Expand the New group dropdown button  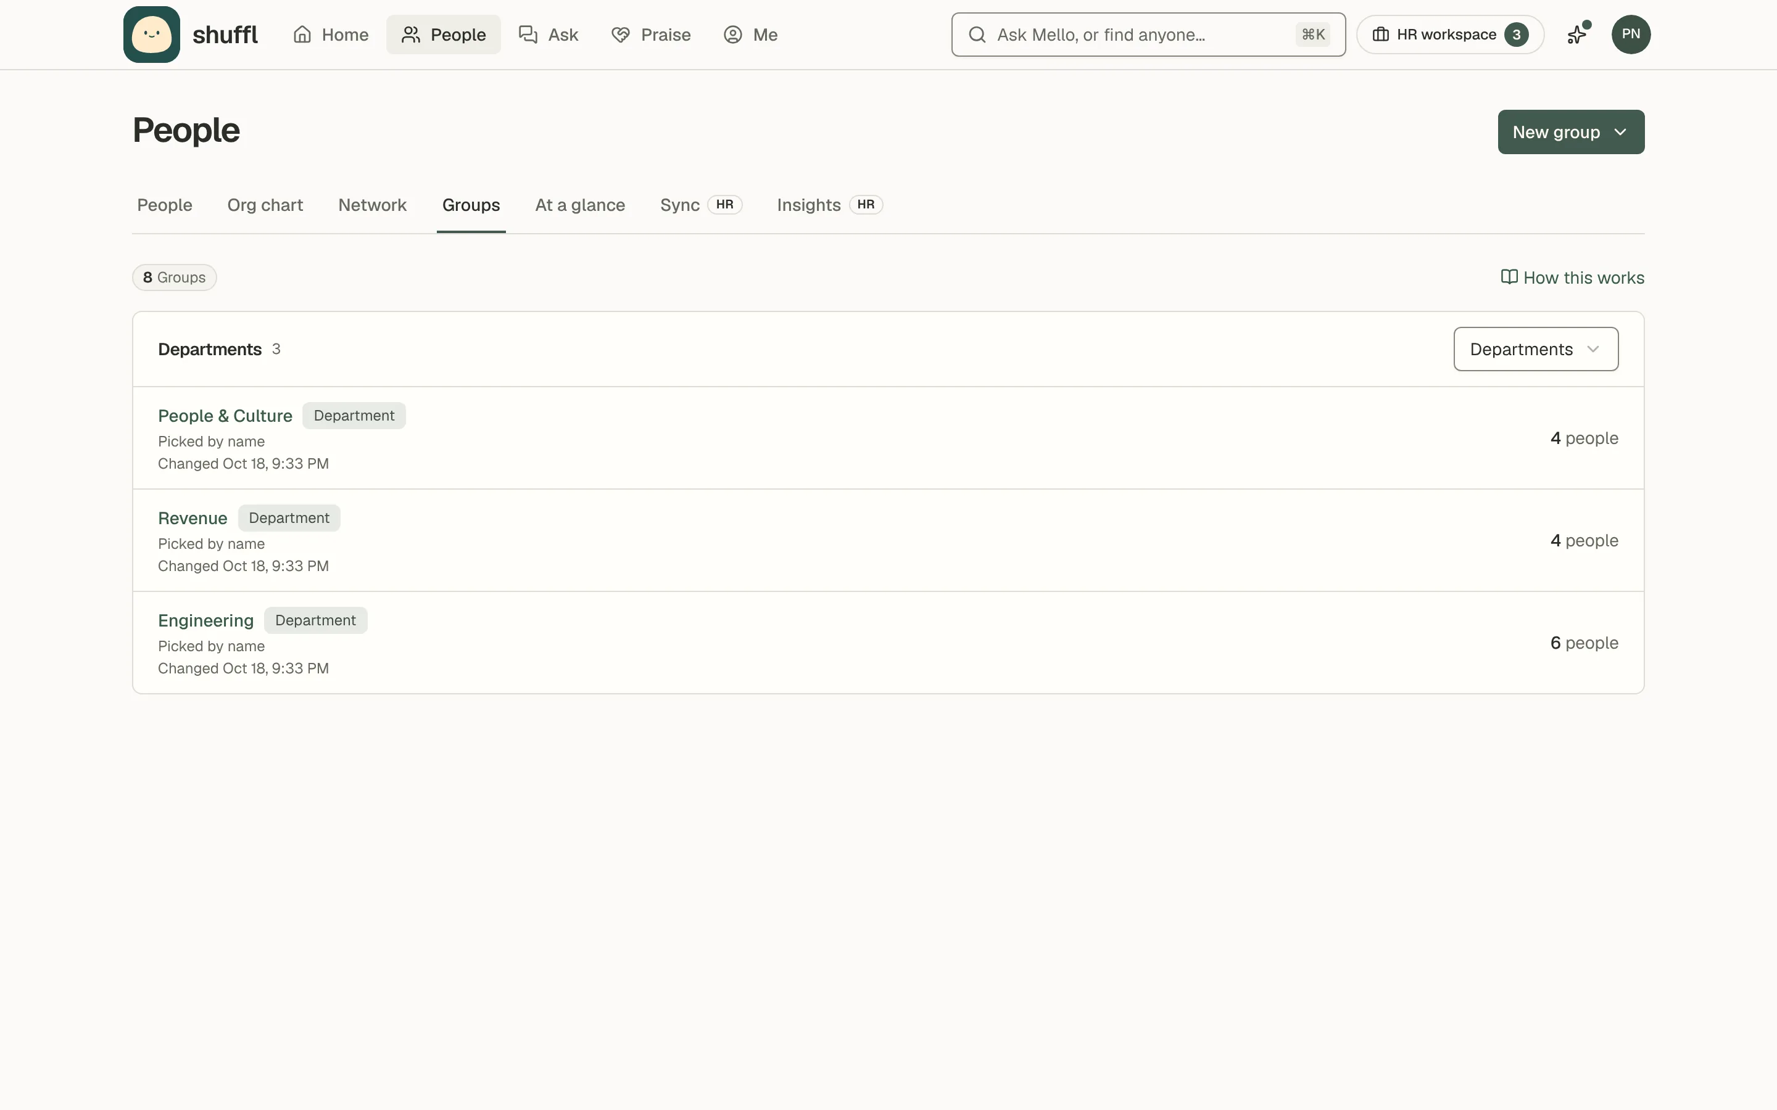pyautogui.click(x=1571, y=132)
